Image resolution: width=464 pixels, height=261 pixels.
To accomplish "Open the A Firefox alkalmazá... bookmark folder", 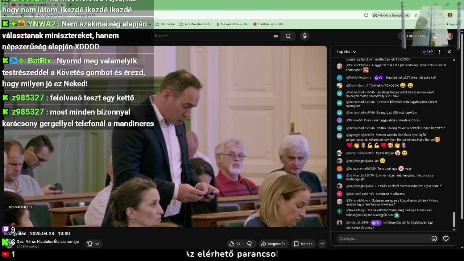I will (x=195, y=24).
